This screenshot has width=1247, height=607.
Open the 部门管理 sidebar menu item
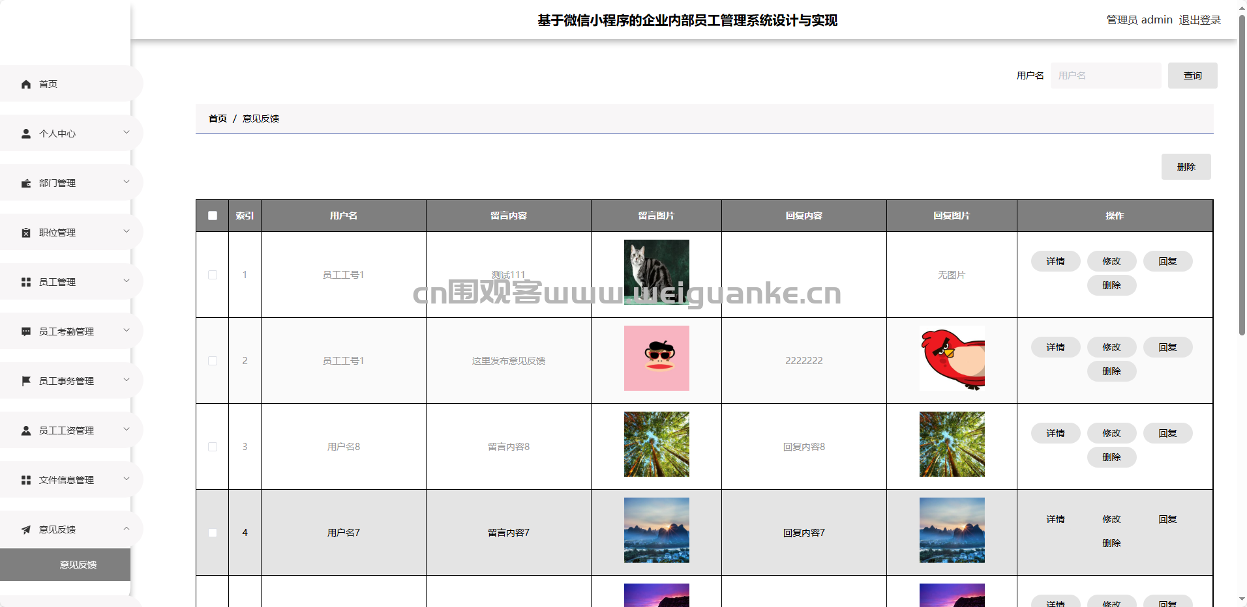(x=71, y=182)
